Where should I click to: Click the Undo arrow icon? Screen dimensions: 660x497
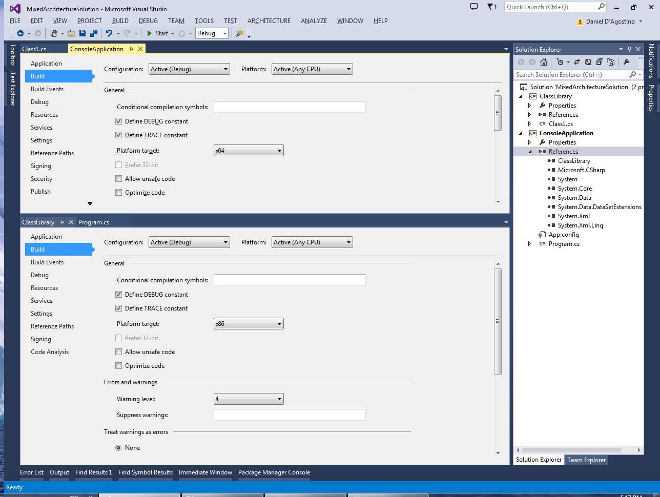tap(109, 33)
